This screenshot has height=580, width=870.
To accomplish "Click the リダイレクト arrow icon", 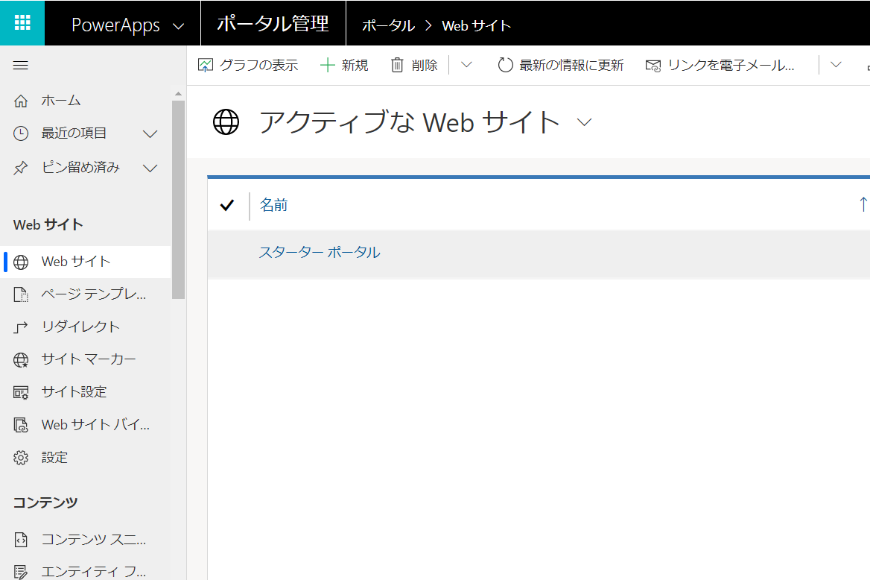I will (21, 327).
